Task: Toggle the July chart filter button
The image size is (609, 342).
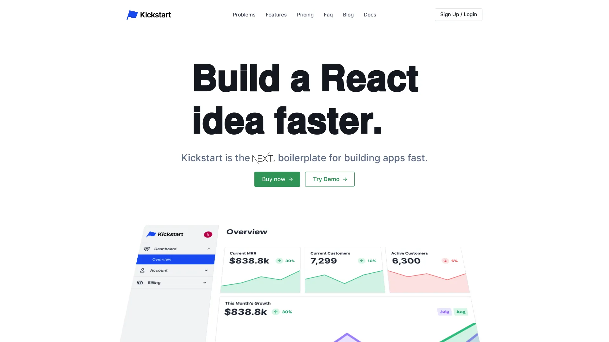Action: (444, 312)
